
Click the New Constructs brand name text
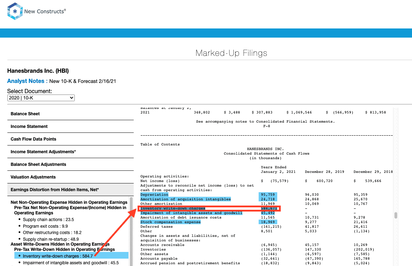pos(45,11)
